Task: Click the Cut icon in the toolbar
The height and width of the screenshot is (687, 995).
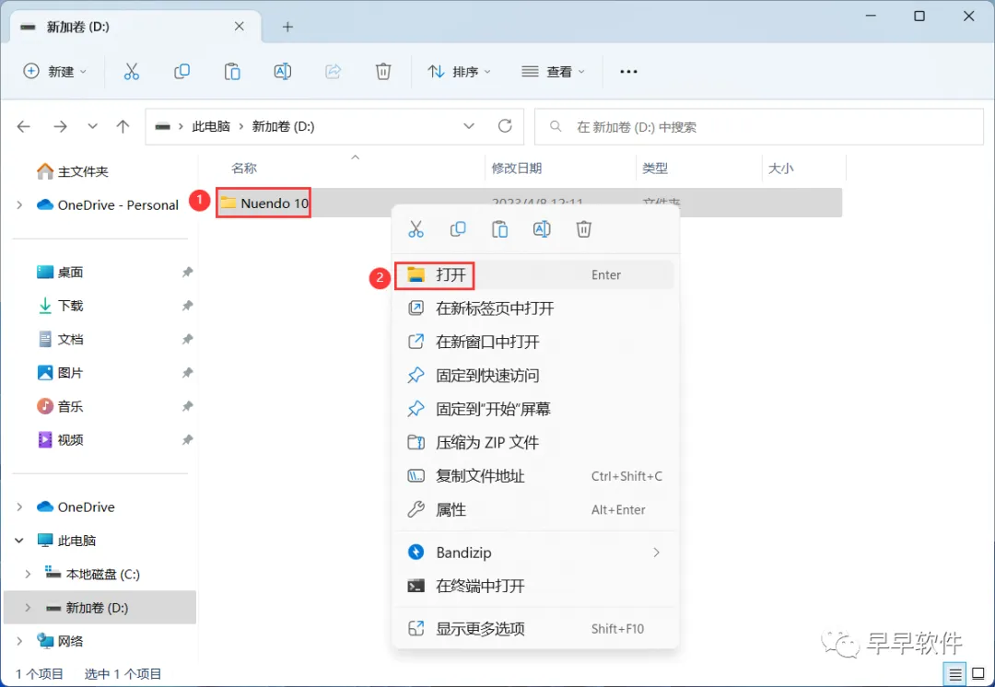Action: pos(132,72)
